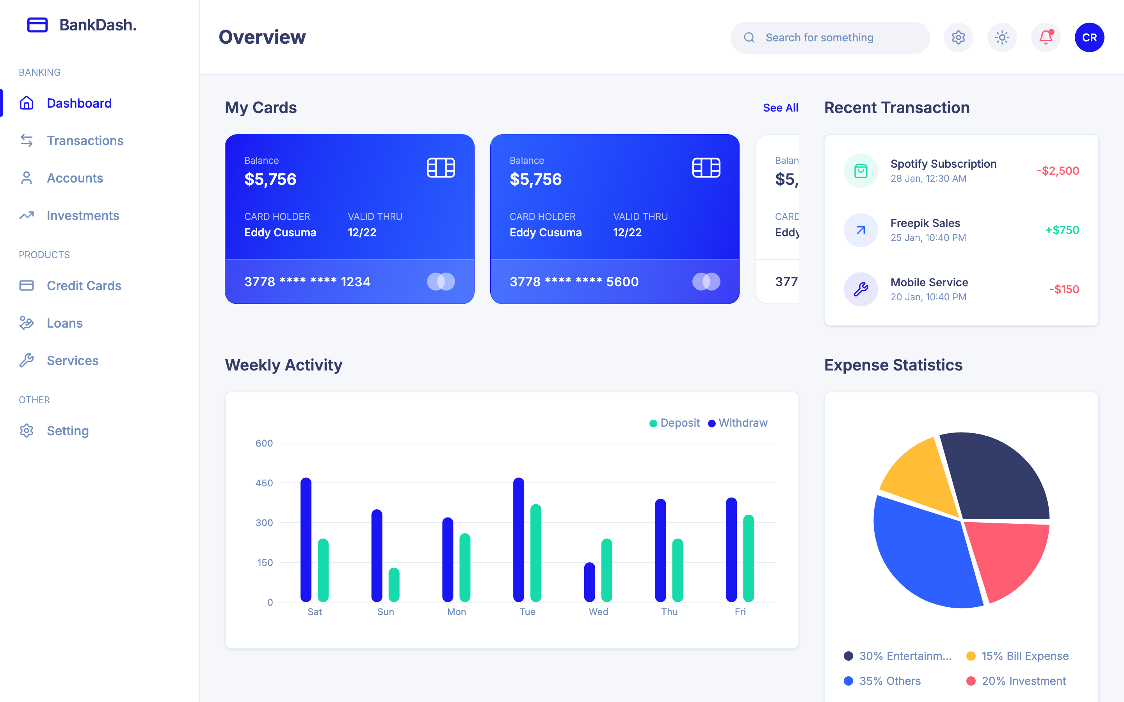Screen dimensions: 1124x702
Task: Click the Services wrench icon in sidebar
Action: tap(27, 360)
